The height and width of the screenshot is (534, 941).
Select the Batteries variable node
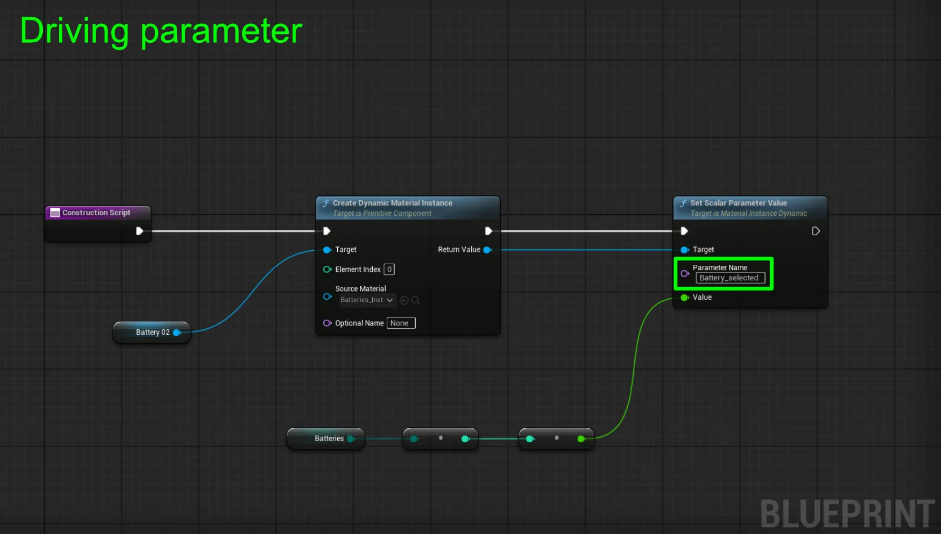[x=326, y=439]
